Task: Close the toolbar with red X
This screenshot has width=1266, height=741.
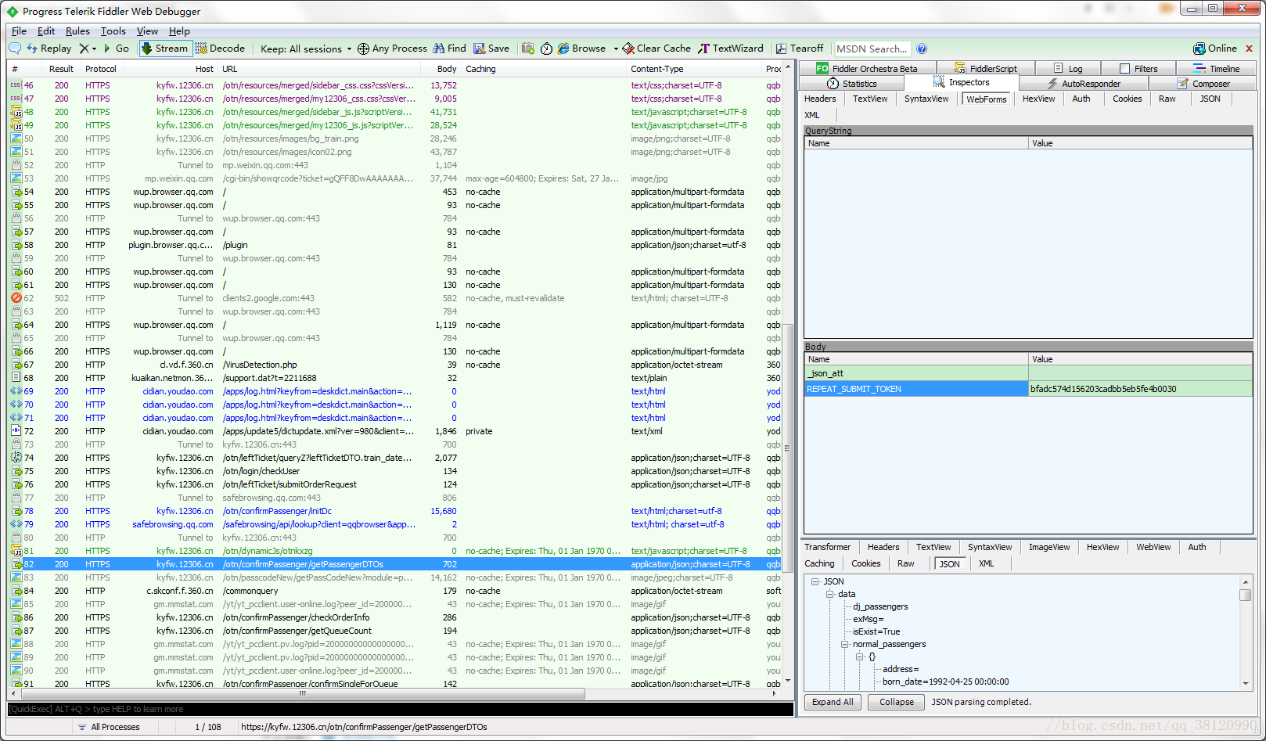Action: 1249,49
